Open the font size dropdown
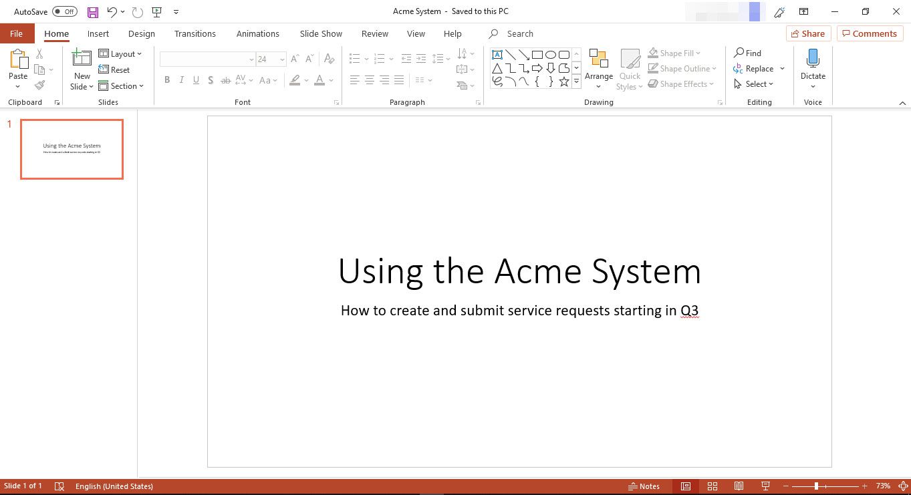The width and height of the screenshot is (911, 495). tap(283, 59)
